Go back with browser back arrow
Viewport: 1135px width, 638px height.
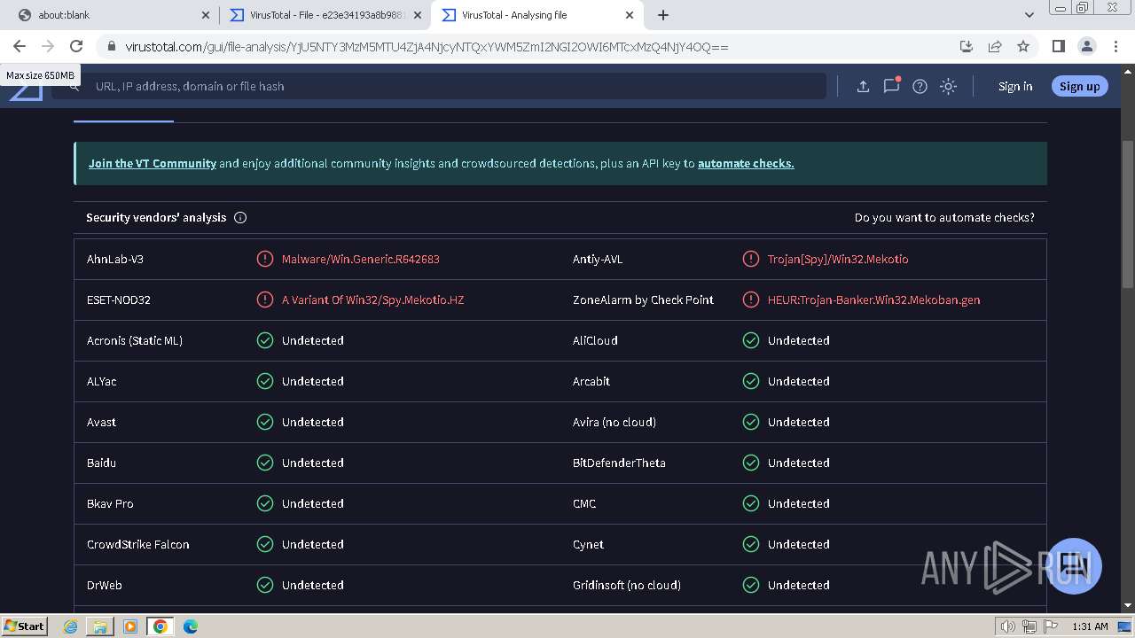20,46
